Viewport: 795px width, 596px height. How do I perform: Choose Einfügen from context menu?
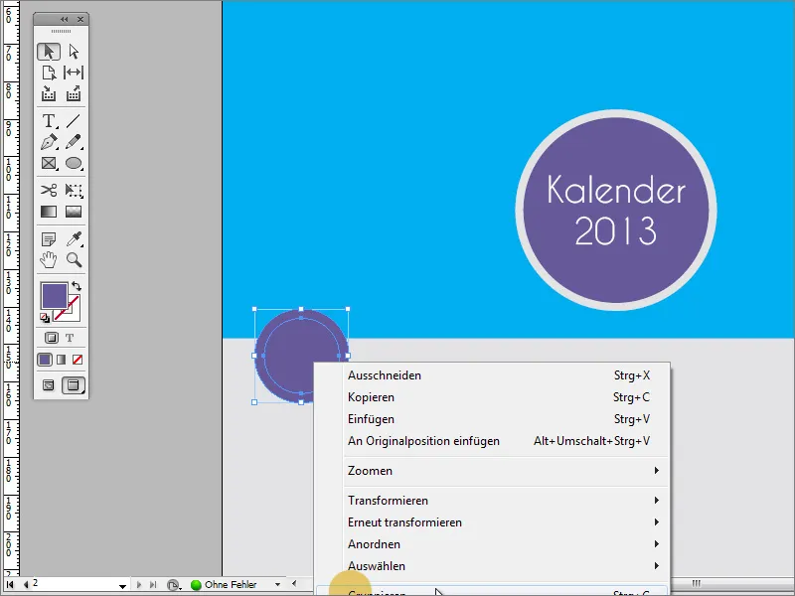[x=493, y=419]
